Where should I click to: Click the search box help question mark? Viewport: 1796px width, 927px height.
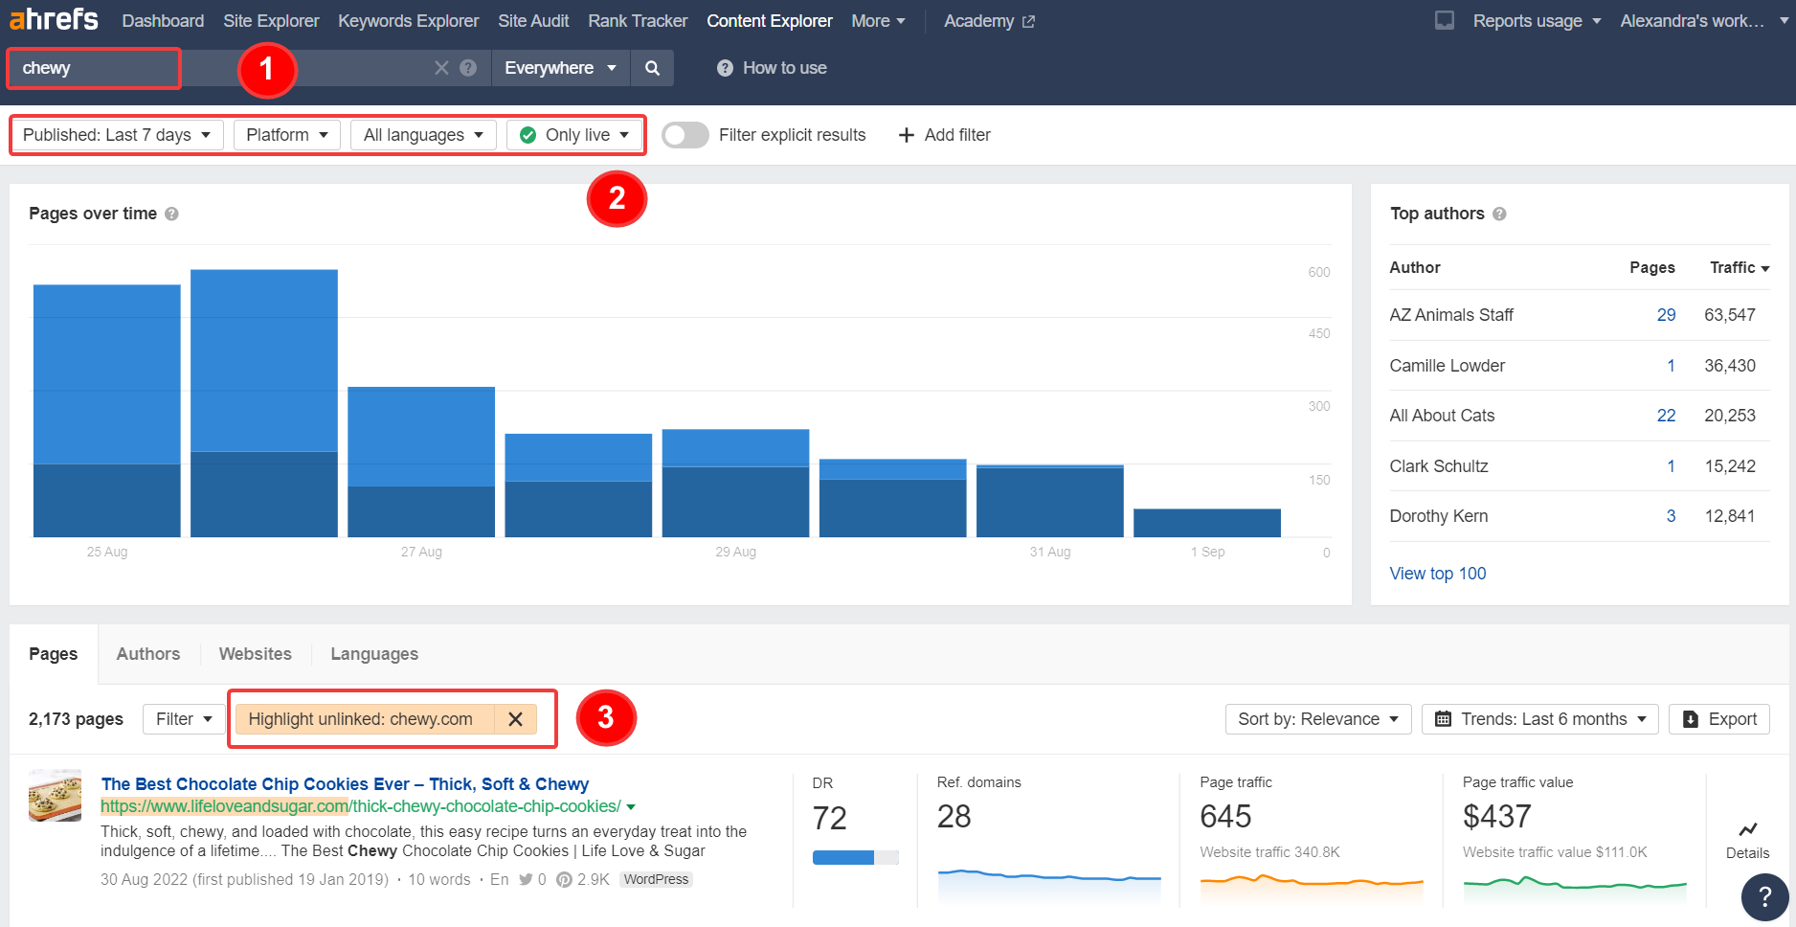pyautogui.click(x=468, y=68)
